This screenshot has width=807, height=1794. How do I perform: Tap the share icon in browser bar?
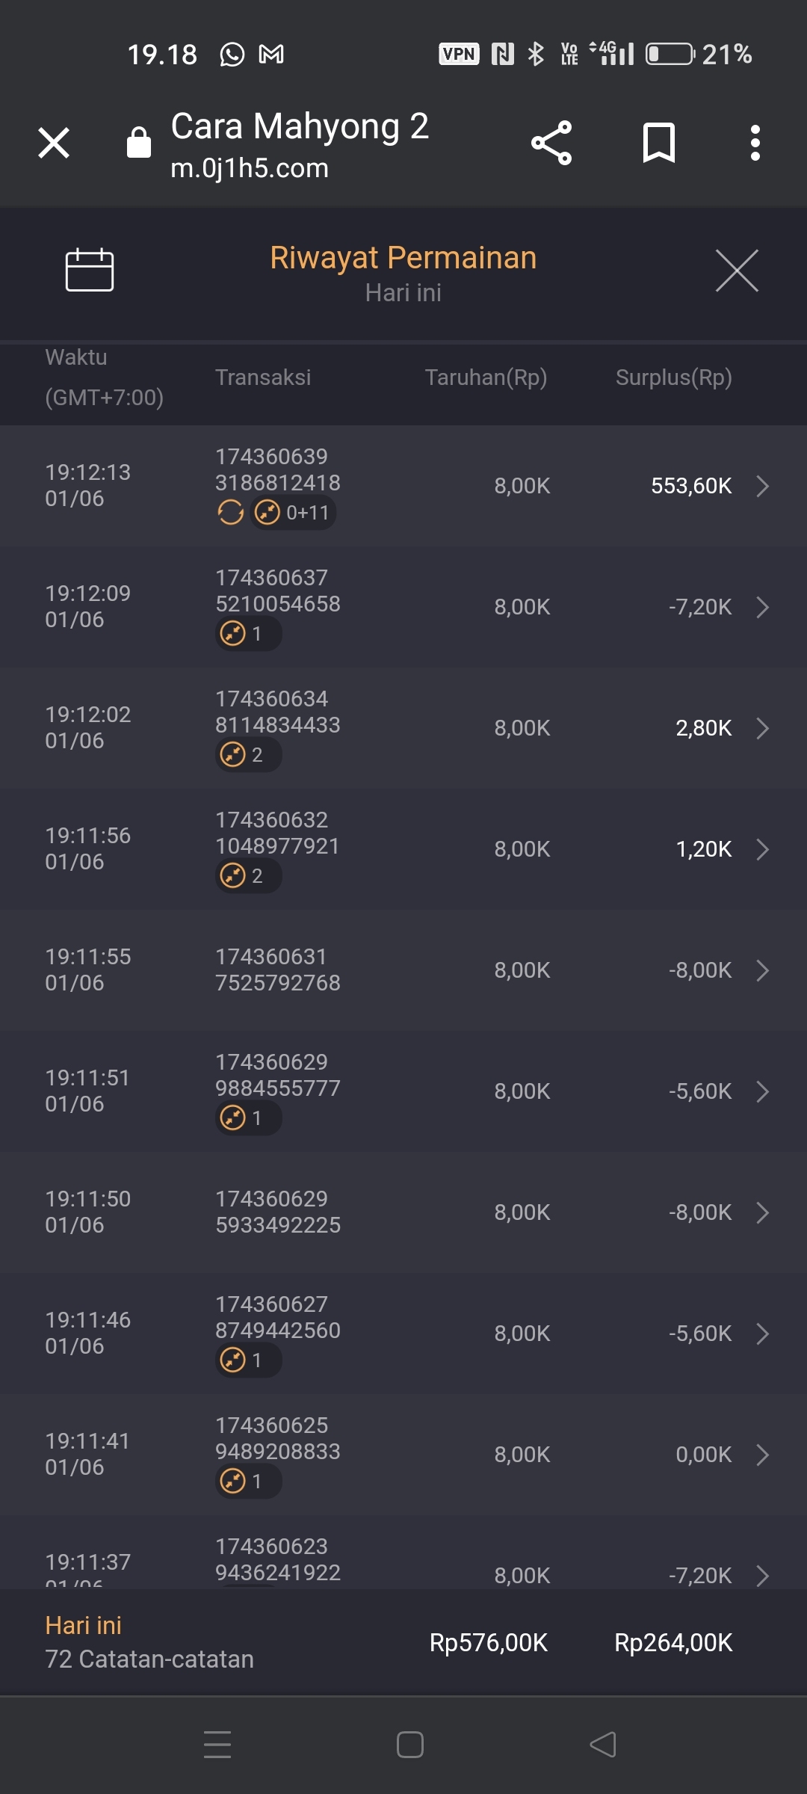point(551,142)
